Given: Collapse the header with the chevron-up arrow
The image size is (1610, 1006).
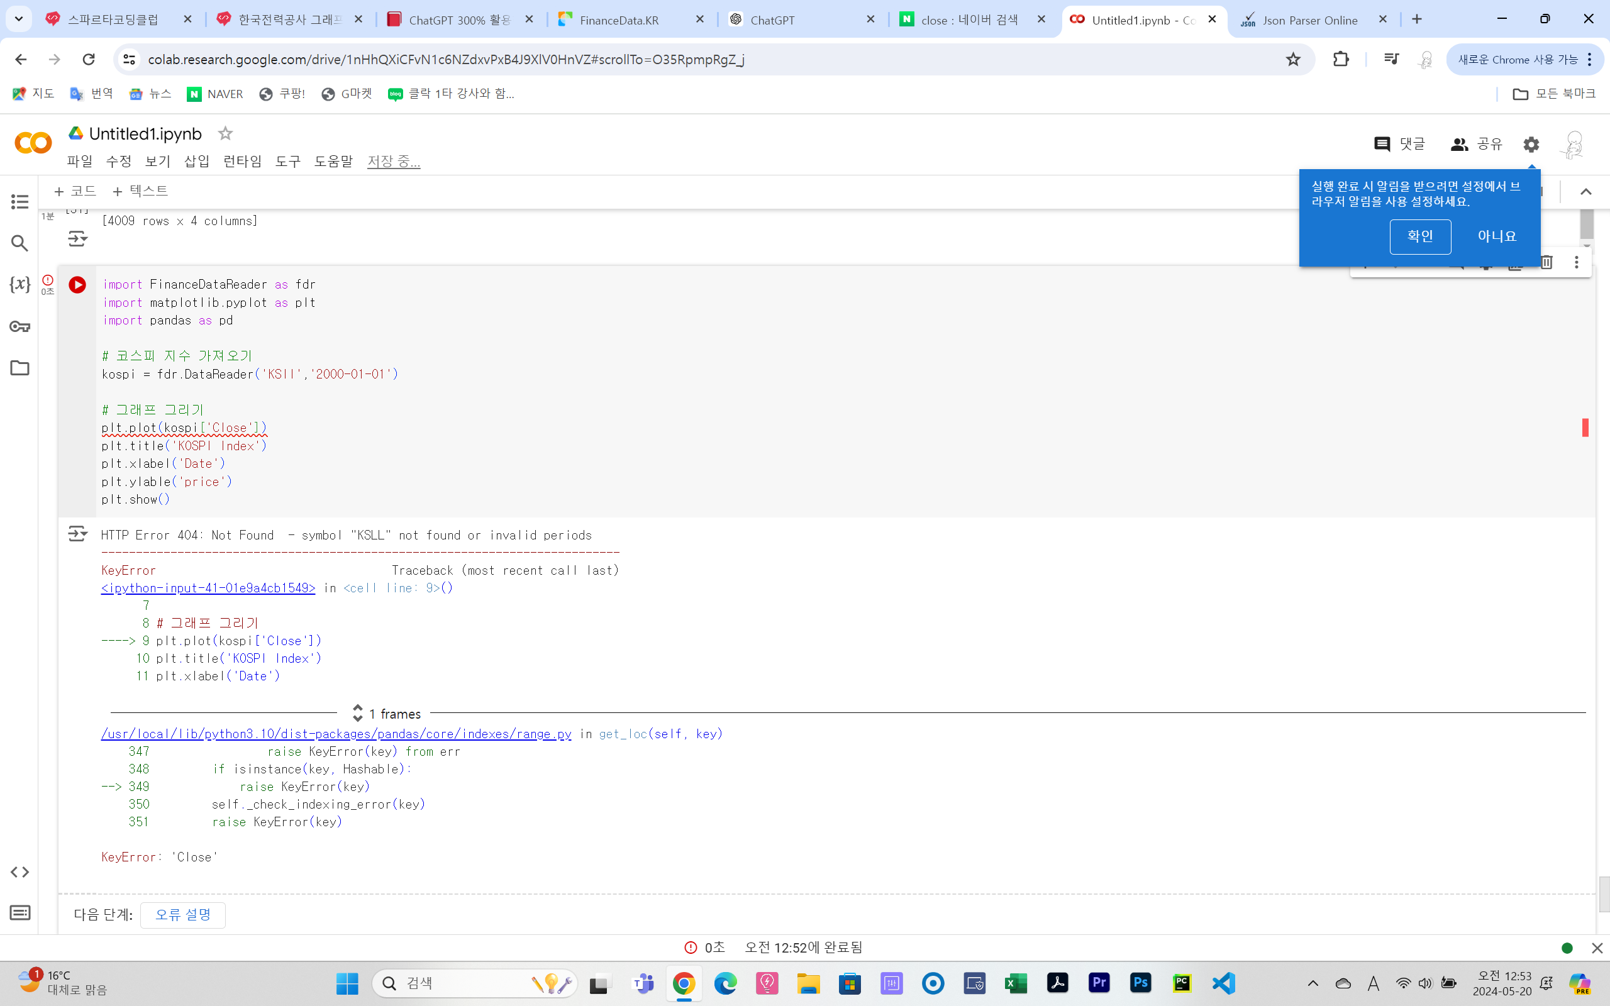Looking at the screenshot, I should point(1586,192).
